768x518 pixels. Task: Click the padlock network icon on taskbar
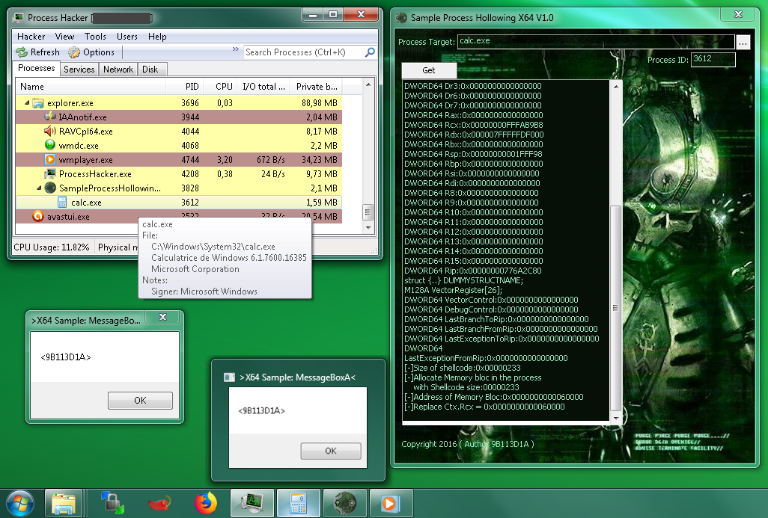pos(112,503)
